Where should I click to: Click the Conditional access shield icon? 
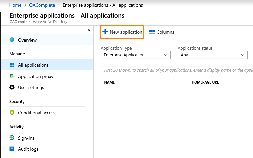coord(12,113)
